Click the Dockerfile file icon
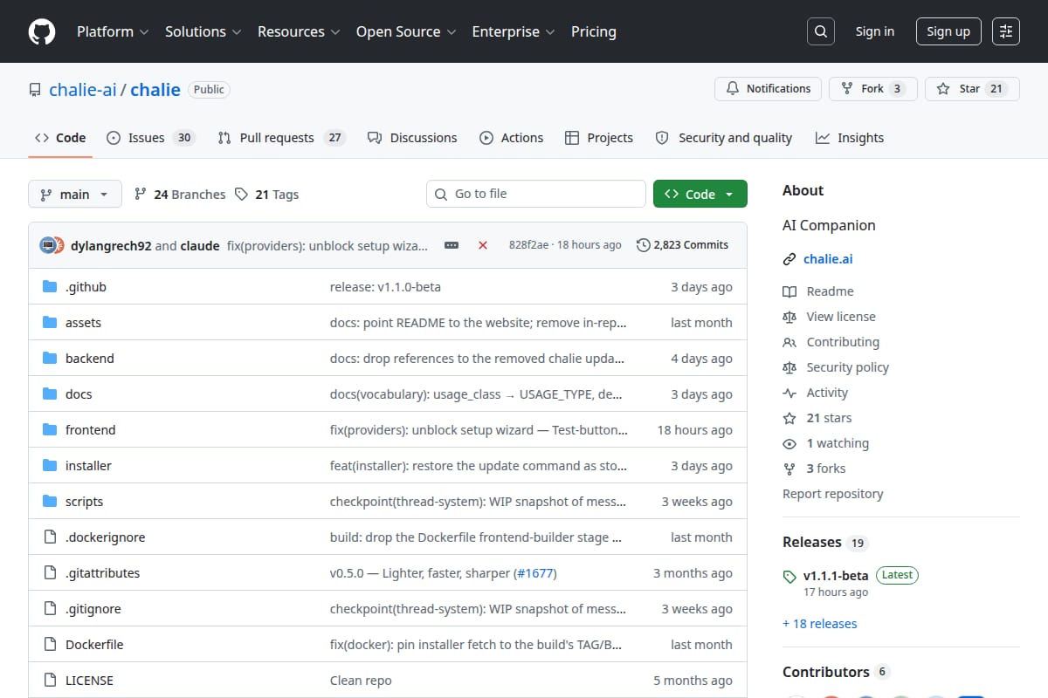This screenshot has height=698, width=1048. tap(50, 645)
